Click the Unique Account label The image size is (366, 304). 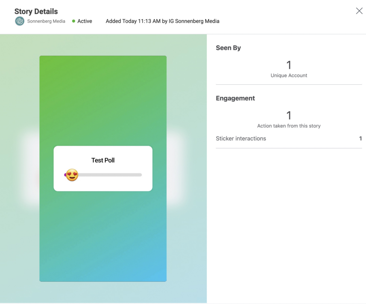289,75
